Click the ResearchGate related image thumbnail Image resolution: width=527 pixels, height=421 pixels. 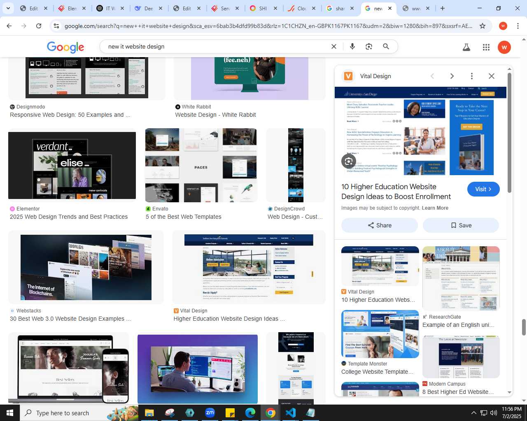pos(461,278)
